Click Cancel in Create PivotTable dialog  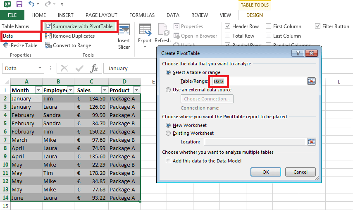(x=301, y=172)
